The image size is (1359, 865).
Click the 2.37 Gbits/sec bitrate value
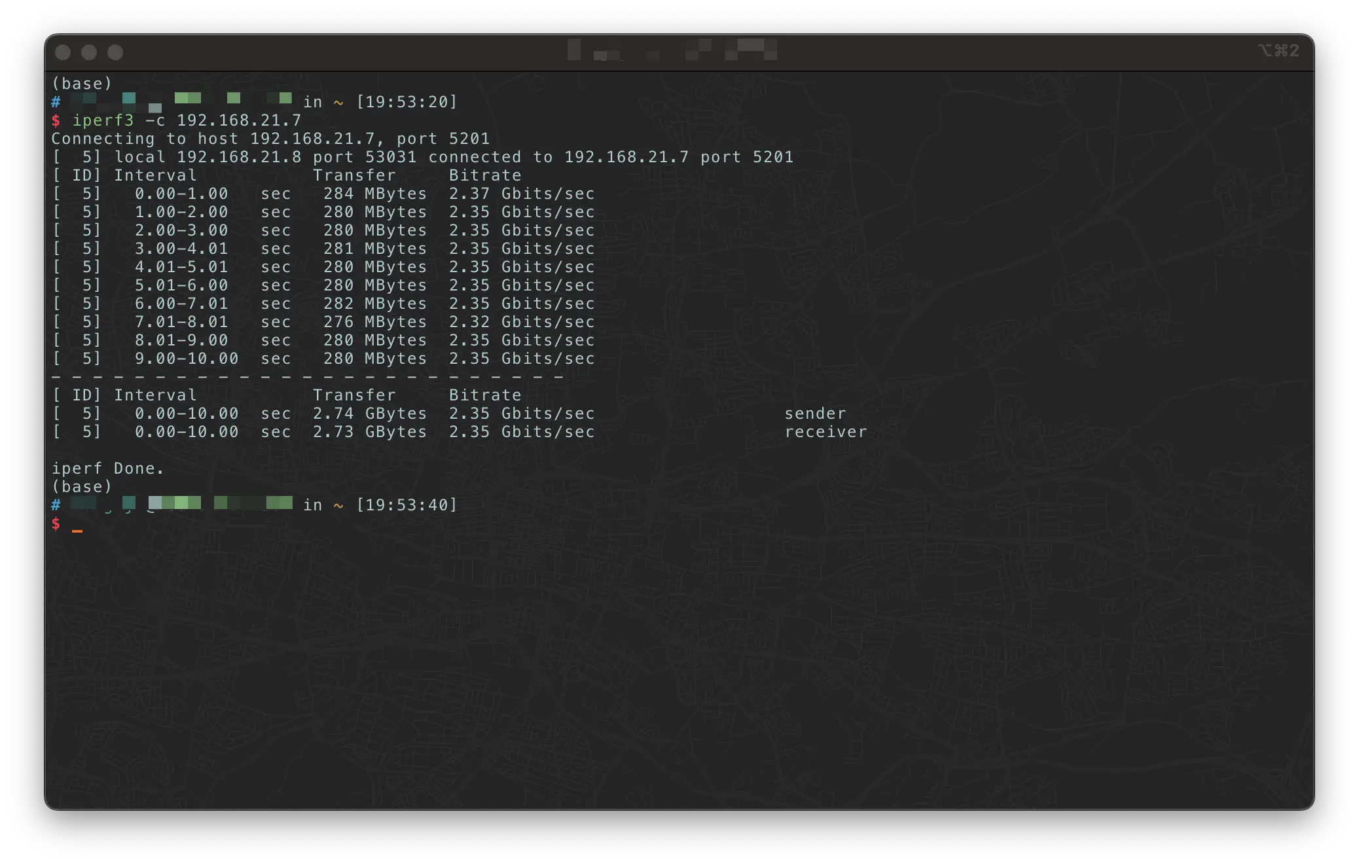pyautogui.click(x=521, y=194)
